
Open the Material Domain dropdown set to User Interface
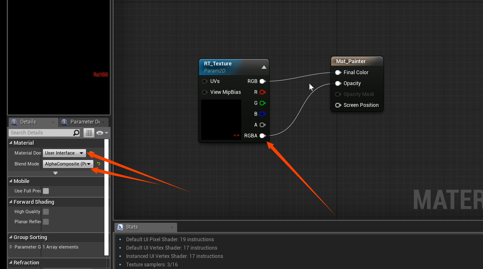(x=64, y=153)
